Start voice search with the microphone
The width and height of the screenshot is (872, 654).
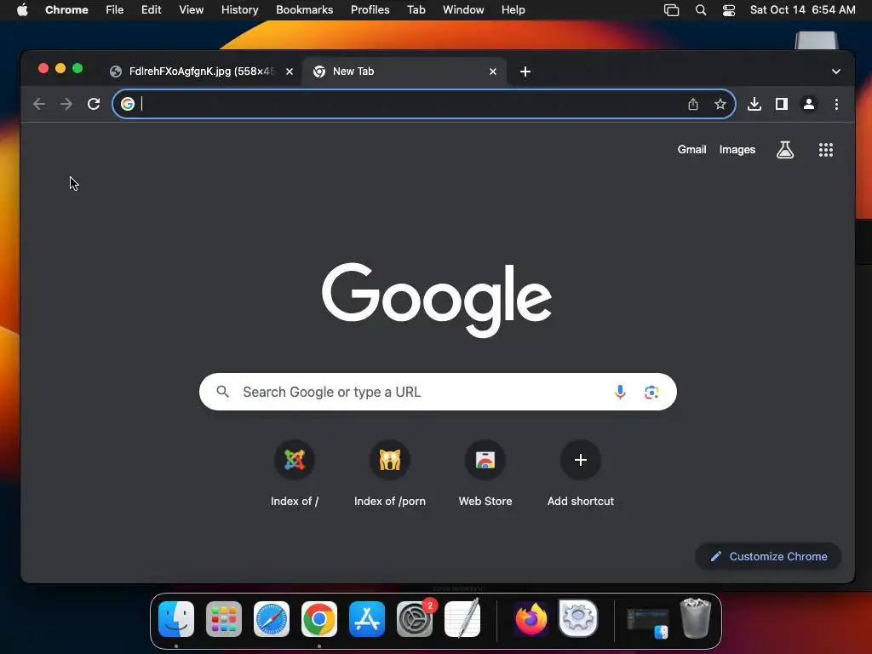[620, 392]
